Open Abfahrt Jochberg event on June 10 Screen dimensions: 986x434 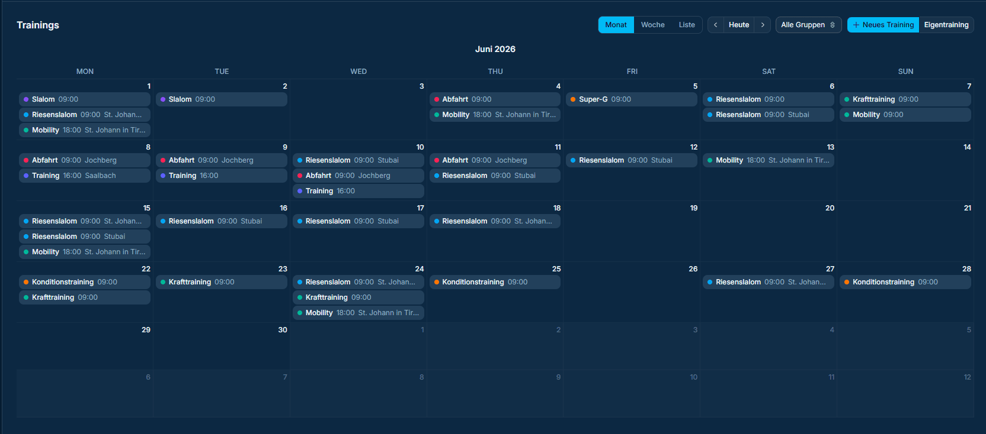358,176
